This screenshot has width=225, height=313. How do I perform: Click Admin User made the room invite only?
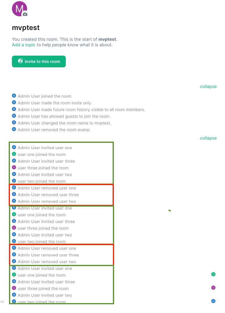point(55,103)
